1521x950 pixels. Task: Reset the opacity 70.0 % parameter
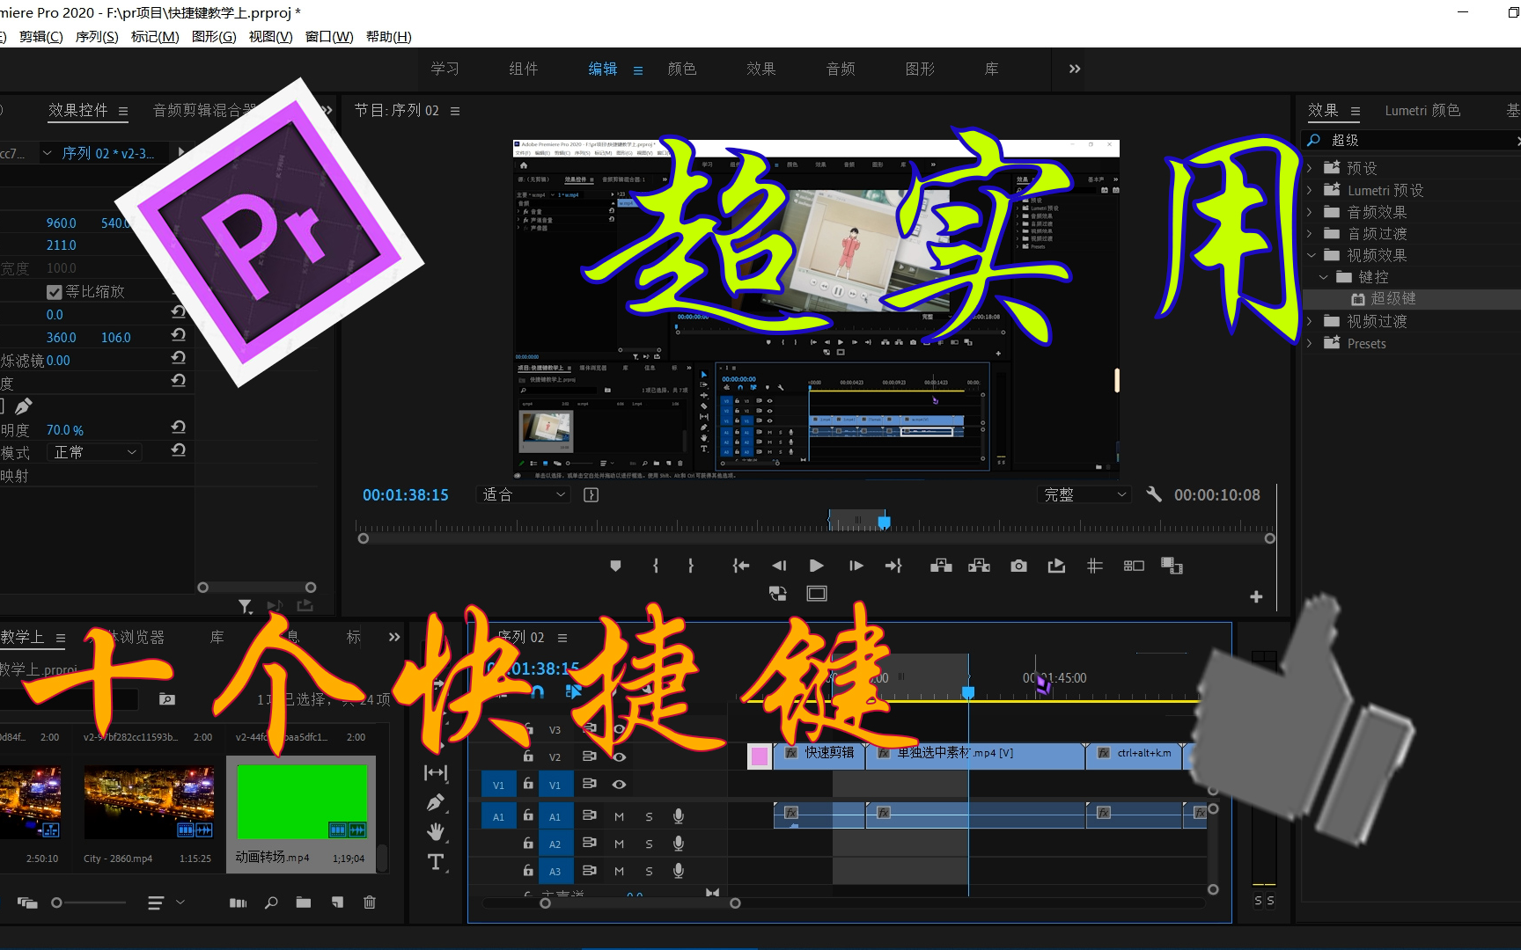(x=178, y=427)
